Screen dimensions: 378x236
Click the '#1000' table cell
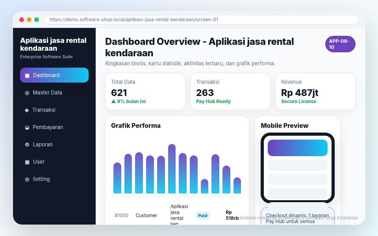click(x=121, y=216)
